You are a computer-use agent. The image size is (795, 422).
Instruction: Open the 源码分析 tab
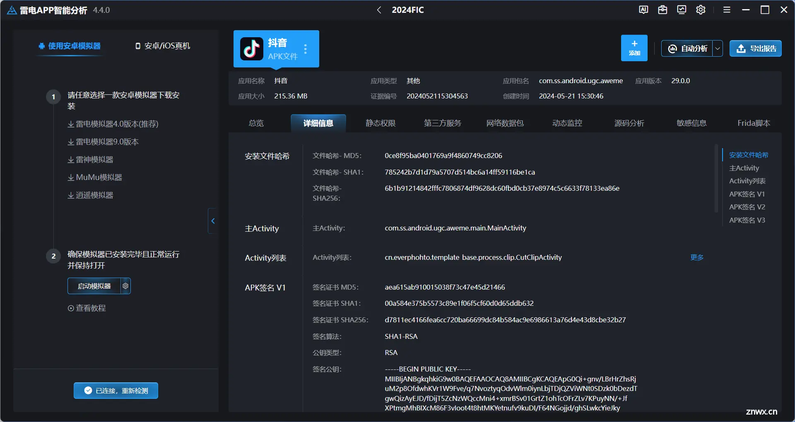629,123
